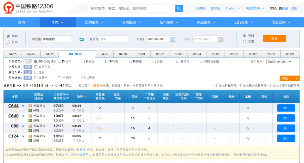This screenshot has height=163, width=304.
Task: Click the blue search magnifier button
Action: (179, 9)
